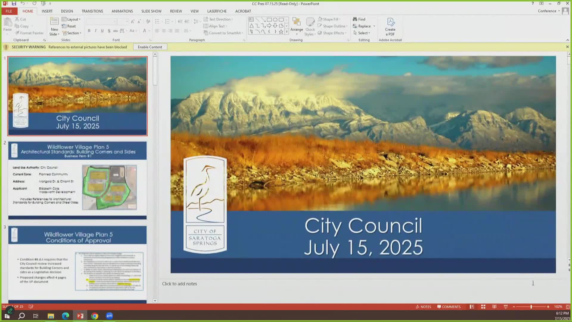572x322 pixels.
Task: Click the zoom slider handle
Action: pyautogui.click(x=531, y=306)
